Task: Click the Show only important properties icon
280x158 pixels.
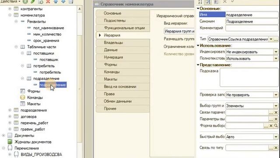Action: (216, 2)
